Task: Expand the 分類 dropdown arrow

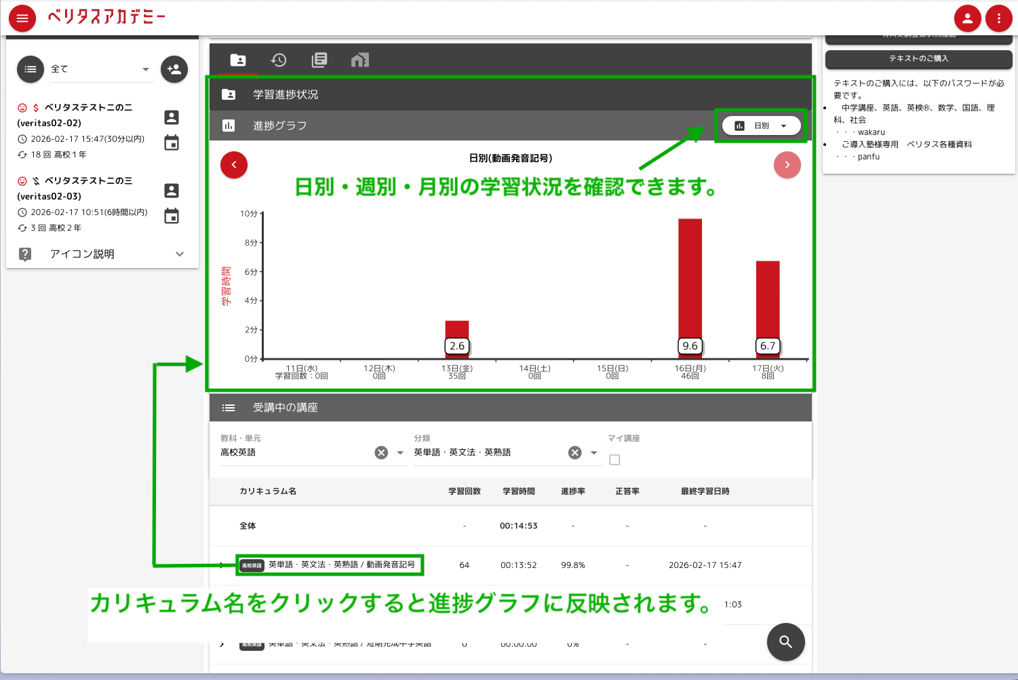Action: [x=594, y=452]
